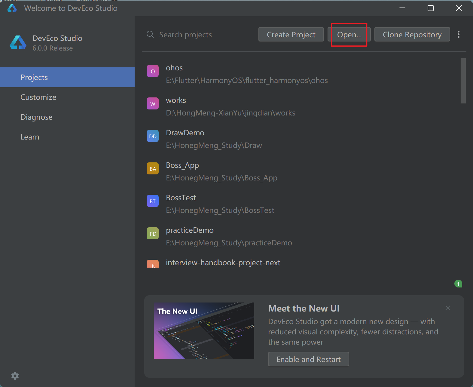Image resolution: width=473 pixels, height=387 pixels.
Task: Minimize the DevEco Studio welcome window
Action: pyautogui.click(x=402, y=8)
